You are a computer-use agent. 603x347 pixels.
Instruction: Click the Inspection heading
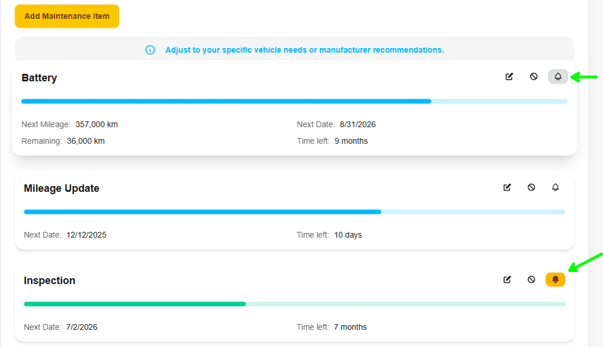click(x=49, y=280)
